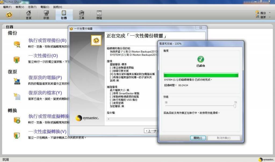Click the 執行或管理備份 backup icon
The width and height of the screenshot is (275, 162).
(17, 44)
